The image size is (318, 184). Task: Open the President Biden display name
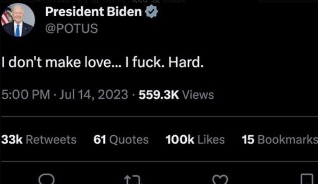(x=94, y=12)
